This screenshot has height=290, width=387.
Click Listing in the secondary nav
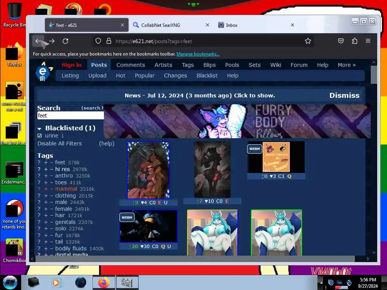[x=70, y=76]
